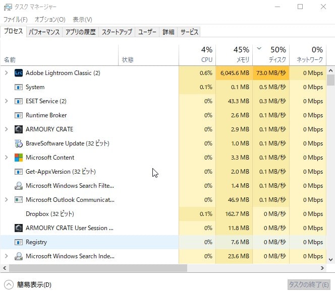Click the BraveSoftware Update icon
The width and height of the screenshot is (335, 297).
(x=19, y=143)
